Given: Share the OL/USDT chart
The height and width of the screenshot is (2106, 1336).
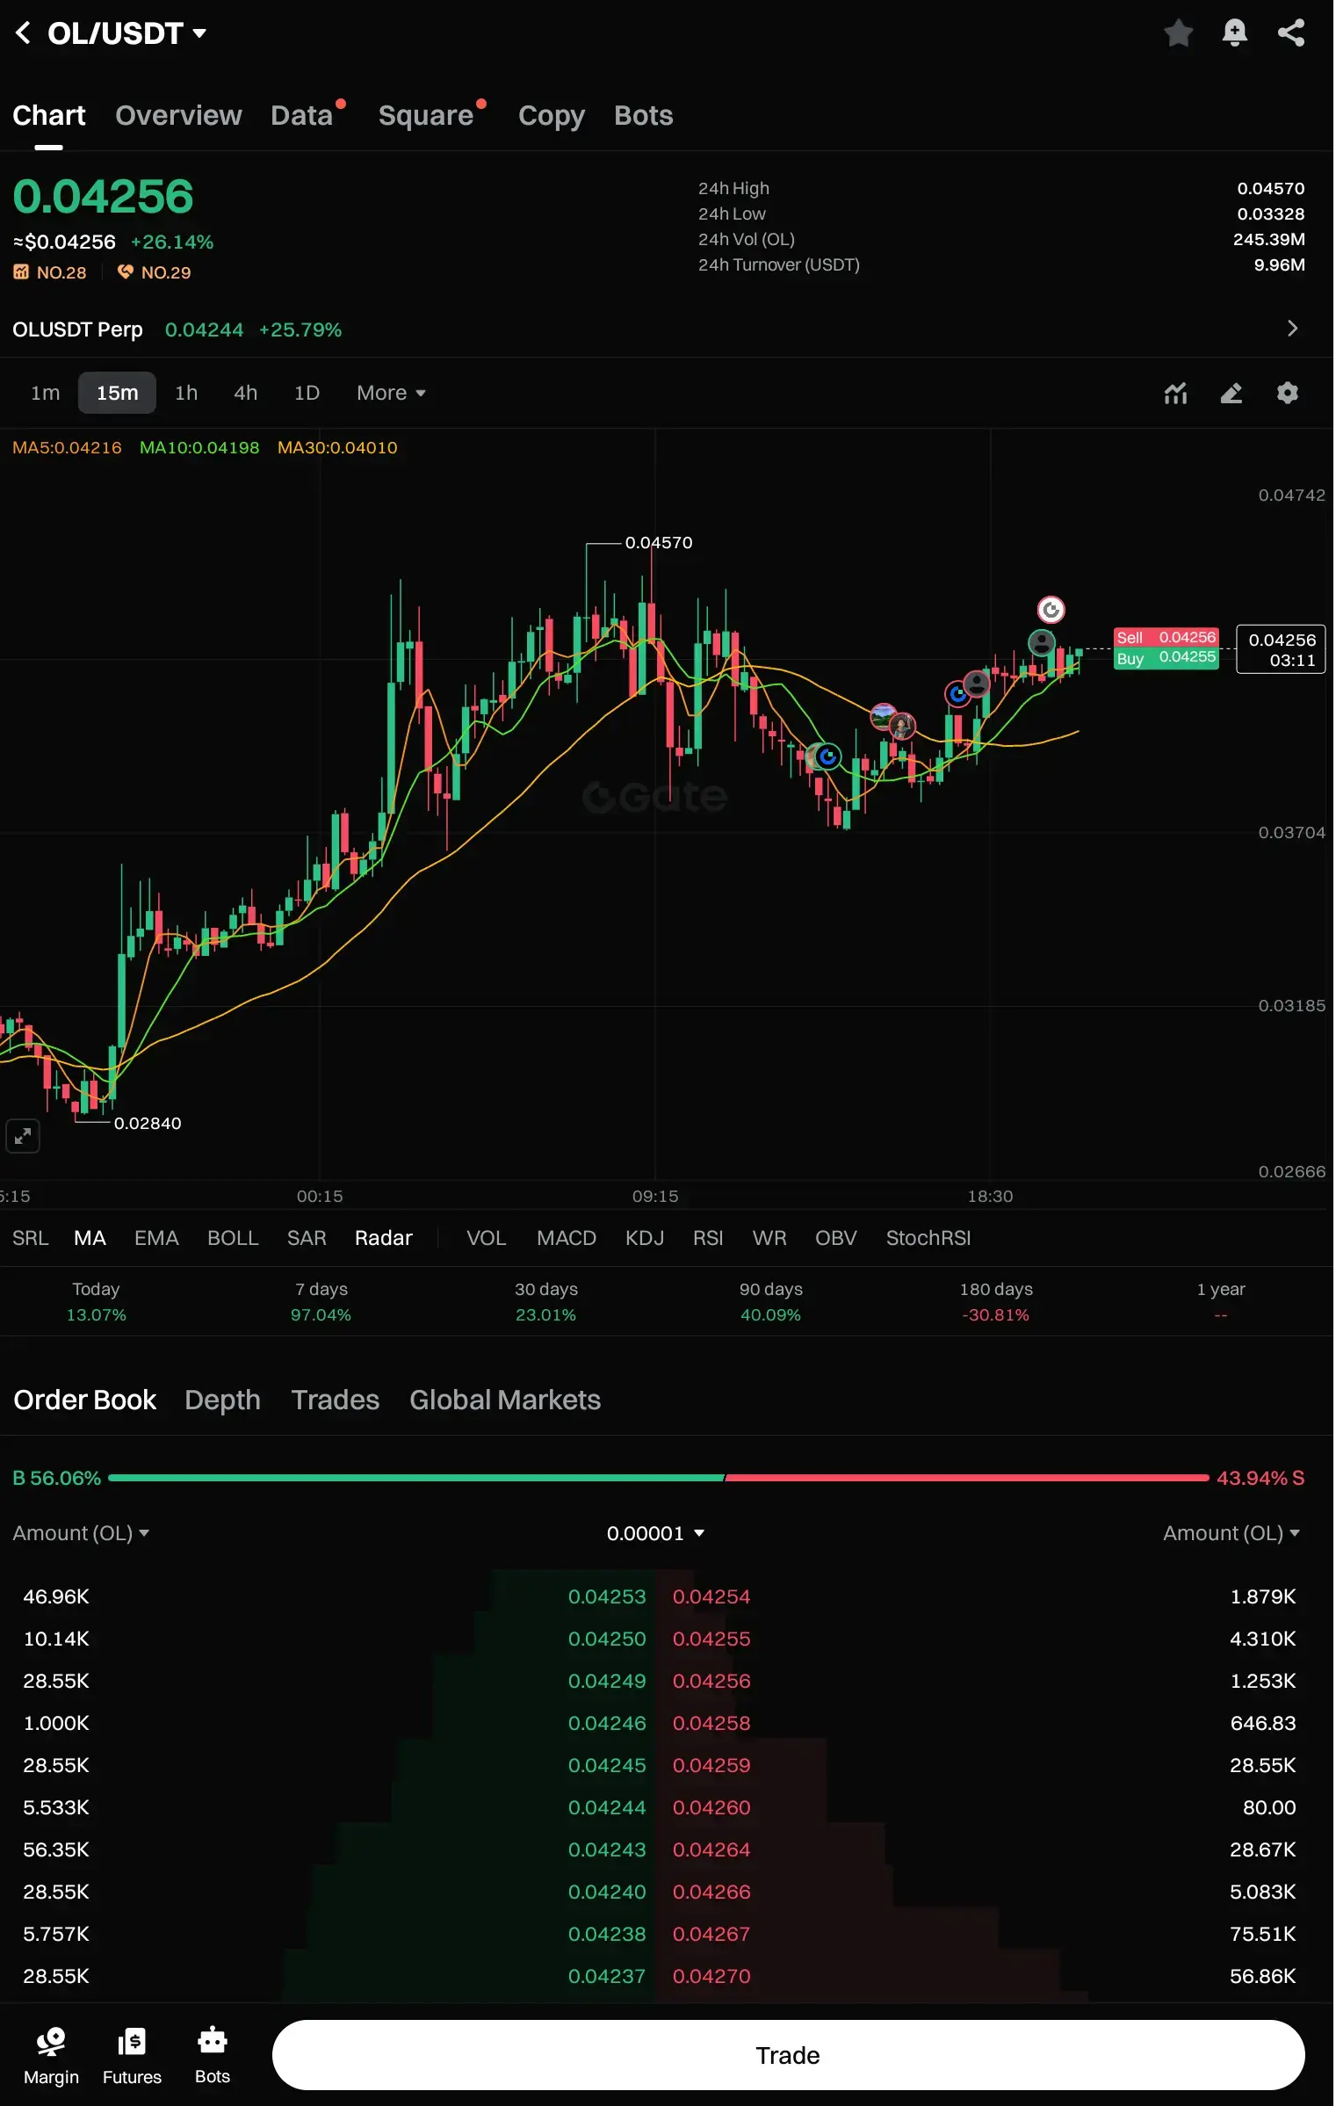Looking at the screenshot, I should [x=1290, y=33].
